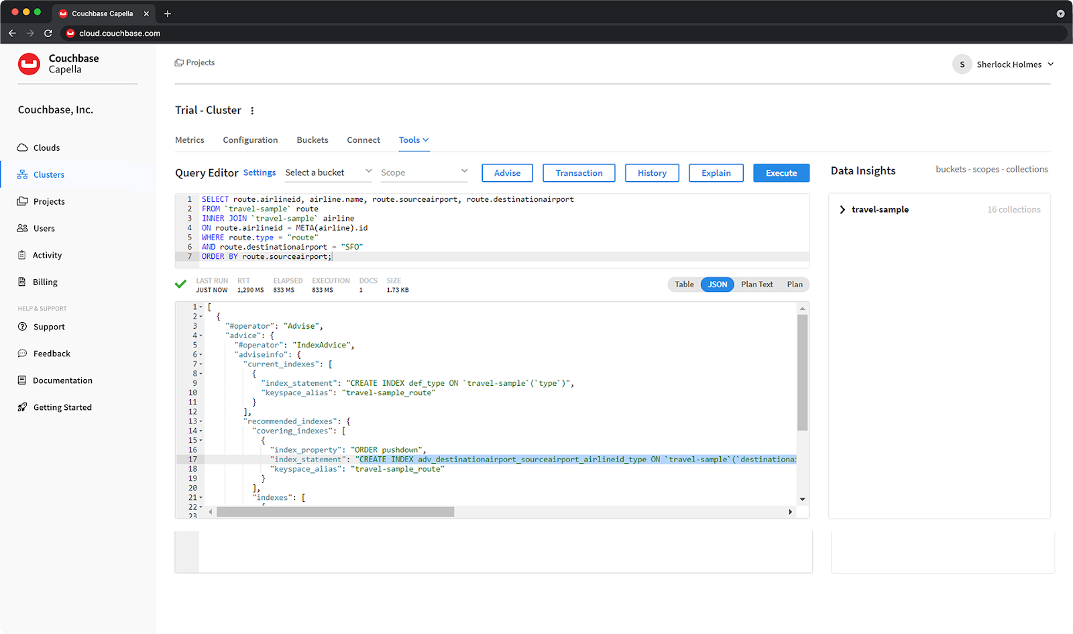
Task: Switch to the Metrics tab
Action: (190, 140)
